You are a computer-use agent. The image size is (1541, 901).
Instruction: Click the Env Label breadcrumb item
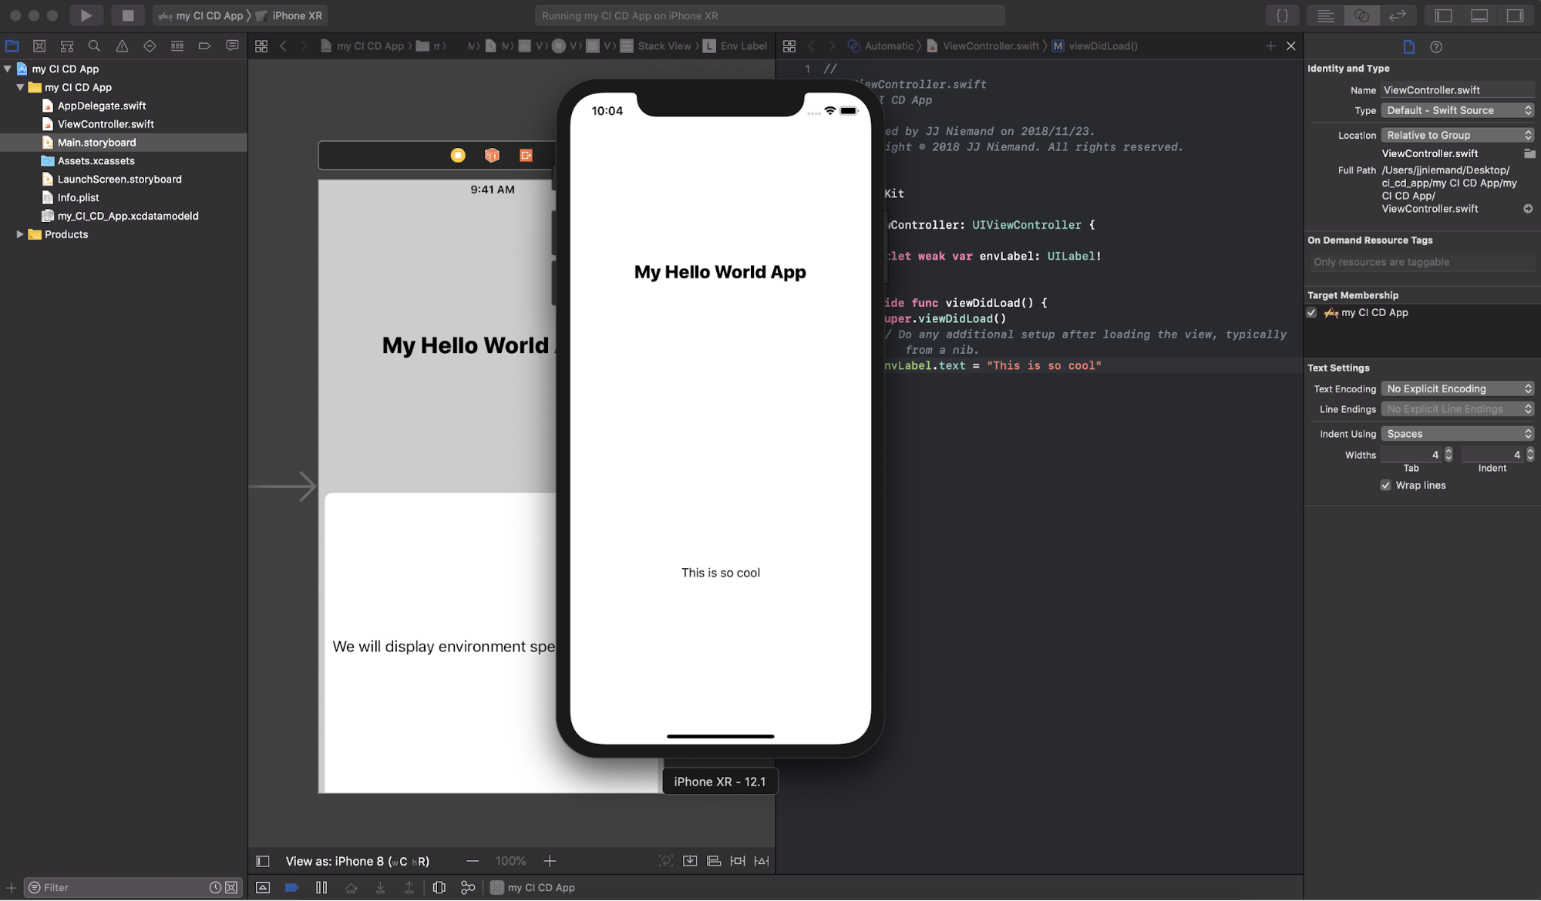coord(742,46)
